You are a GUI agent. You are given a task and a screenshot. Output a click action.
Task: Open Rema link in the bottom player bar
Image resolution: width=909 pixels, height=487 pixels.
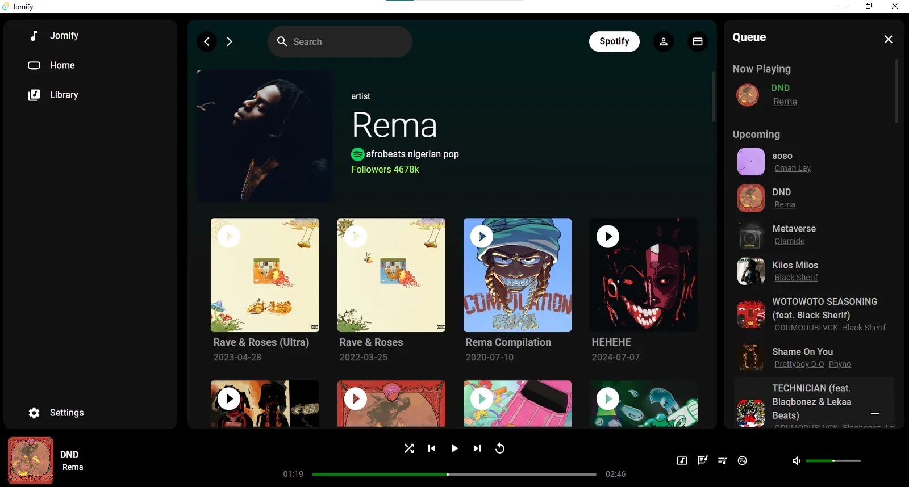(73, 467)
